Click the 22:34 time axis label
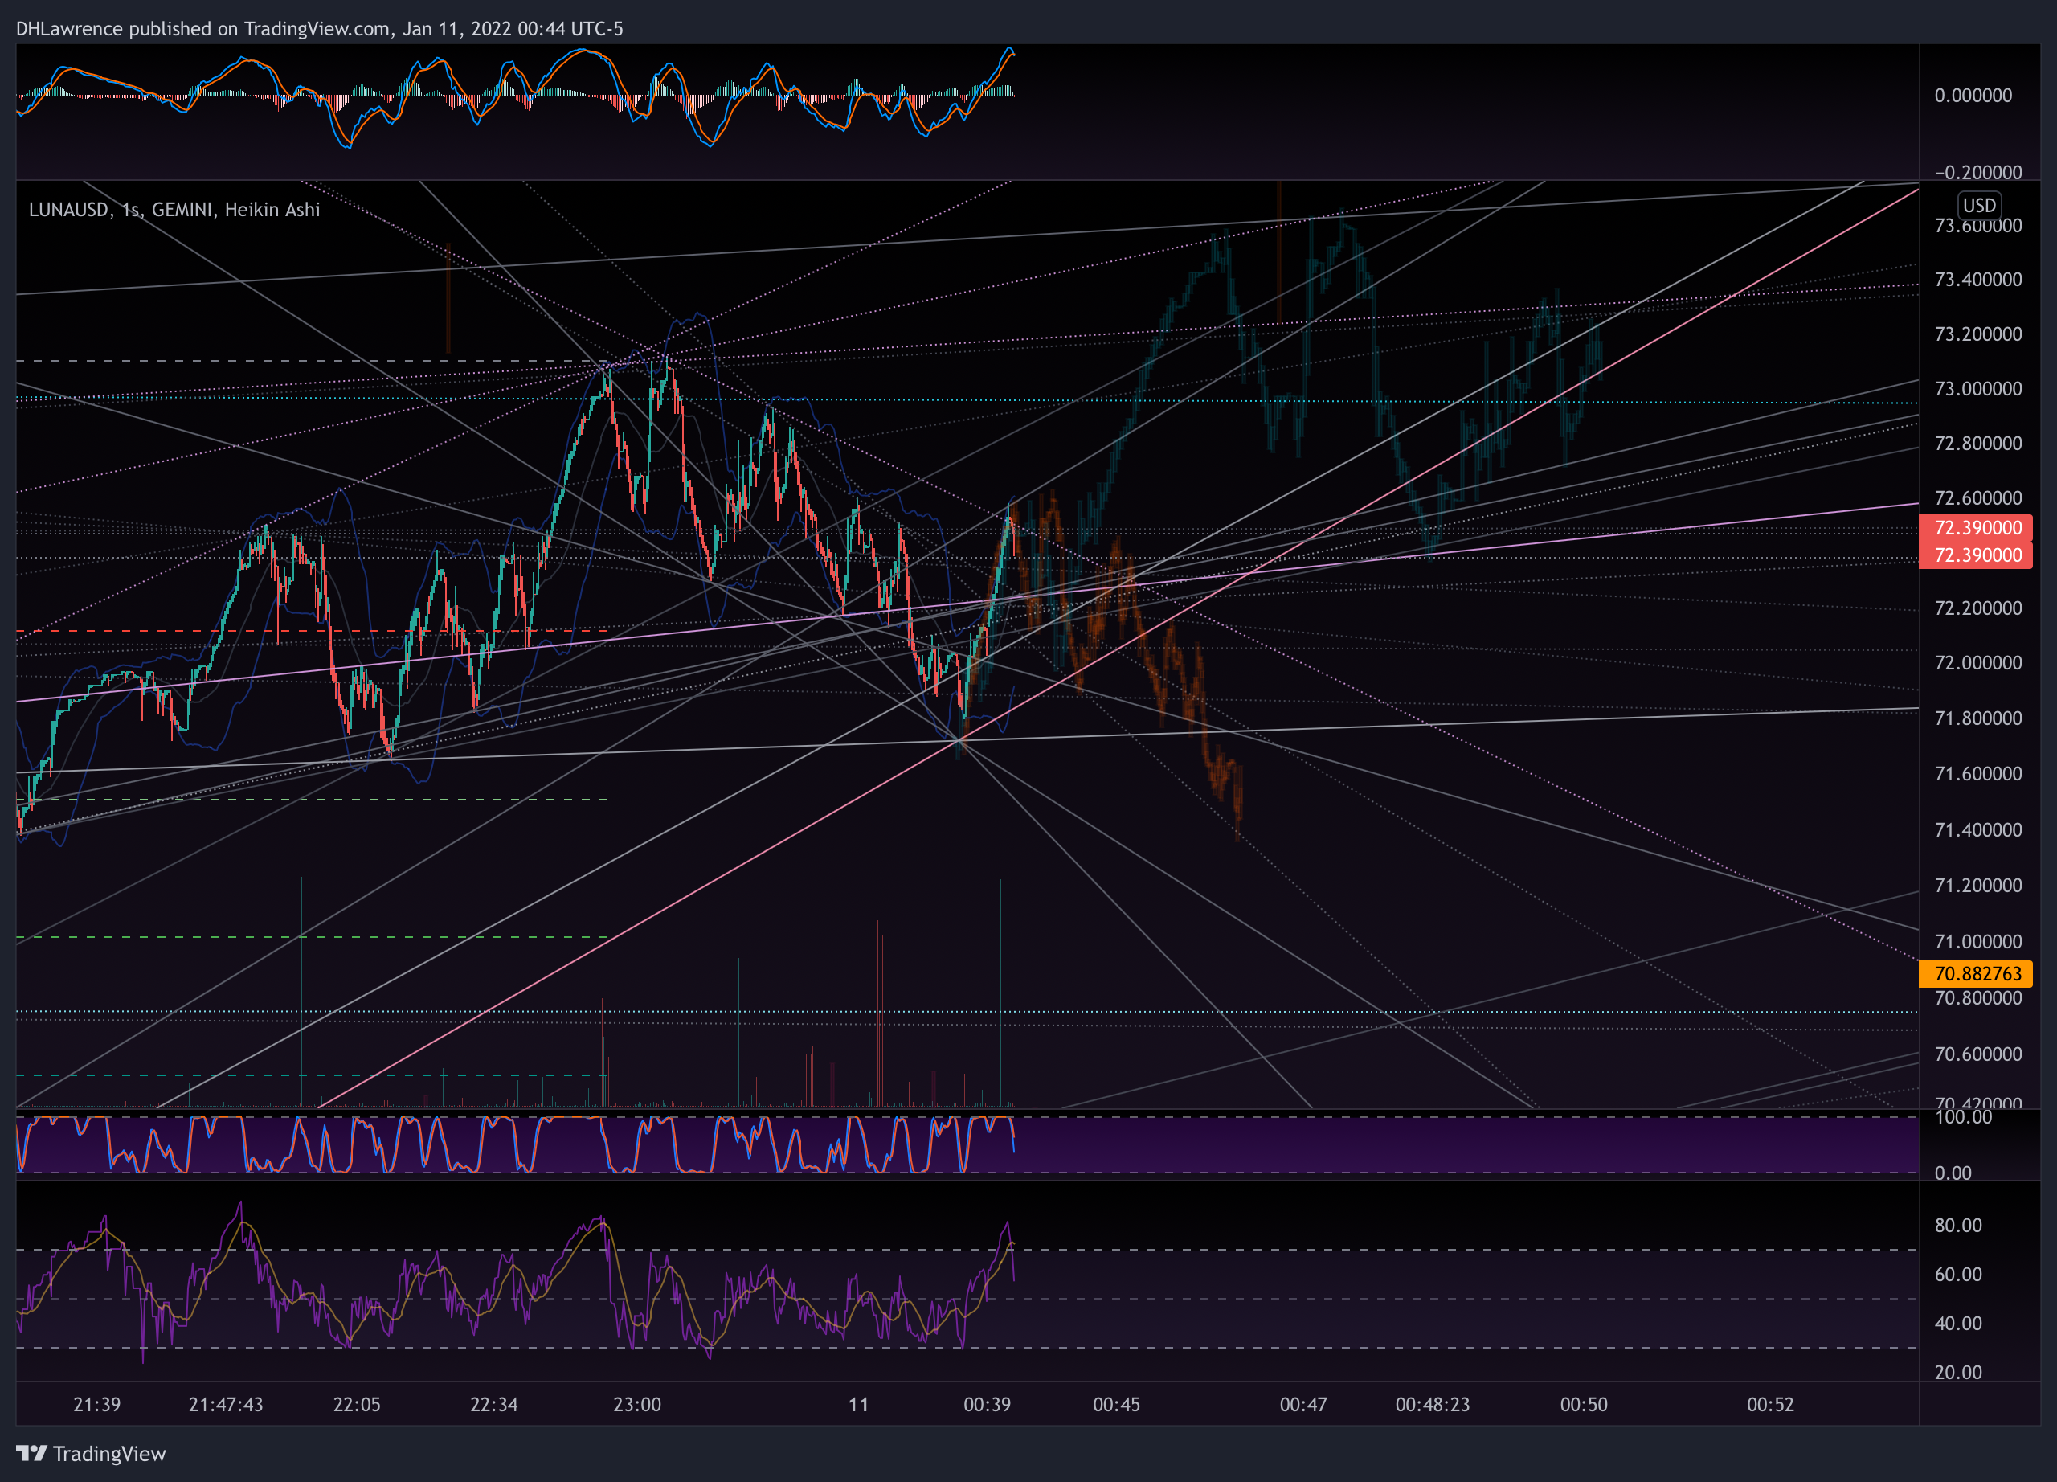2057x1482 pixels. 494,1404
